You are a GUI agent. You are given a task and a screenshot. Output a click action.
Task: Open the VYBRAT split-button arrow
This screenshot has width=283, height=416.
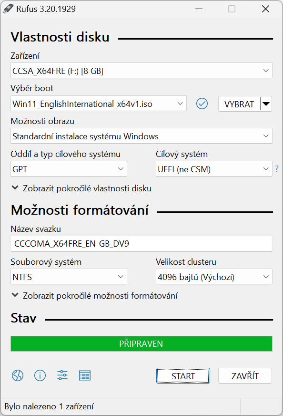[x=266, y=104]
